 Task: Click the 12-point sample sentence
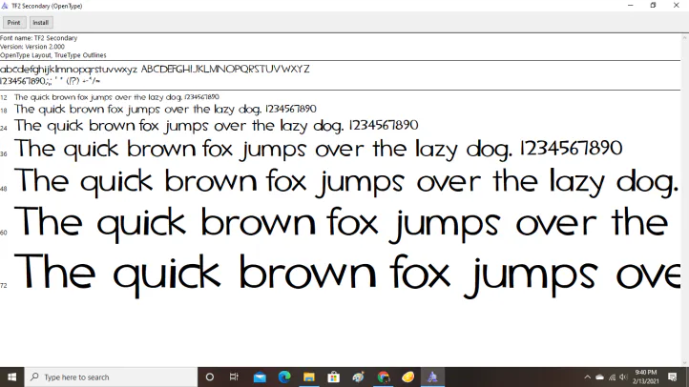click(x=116, y=97)
